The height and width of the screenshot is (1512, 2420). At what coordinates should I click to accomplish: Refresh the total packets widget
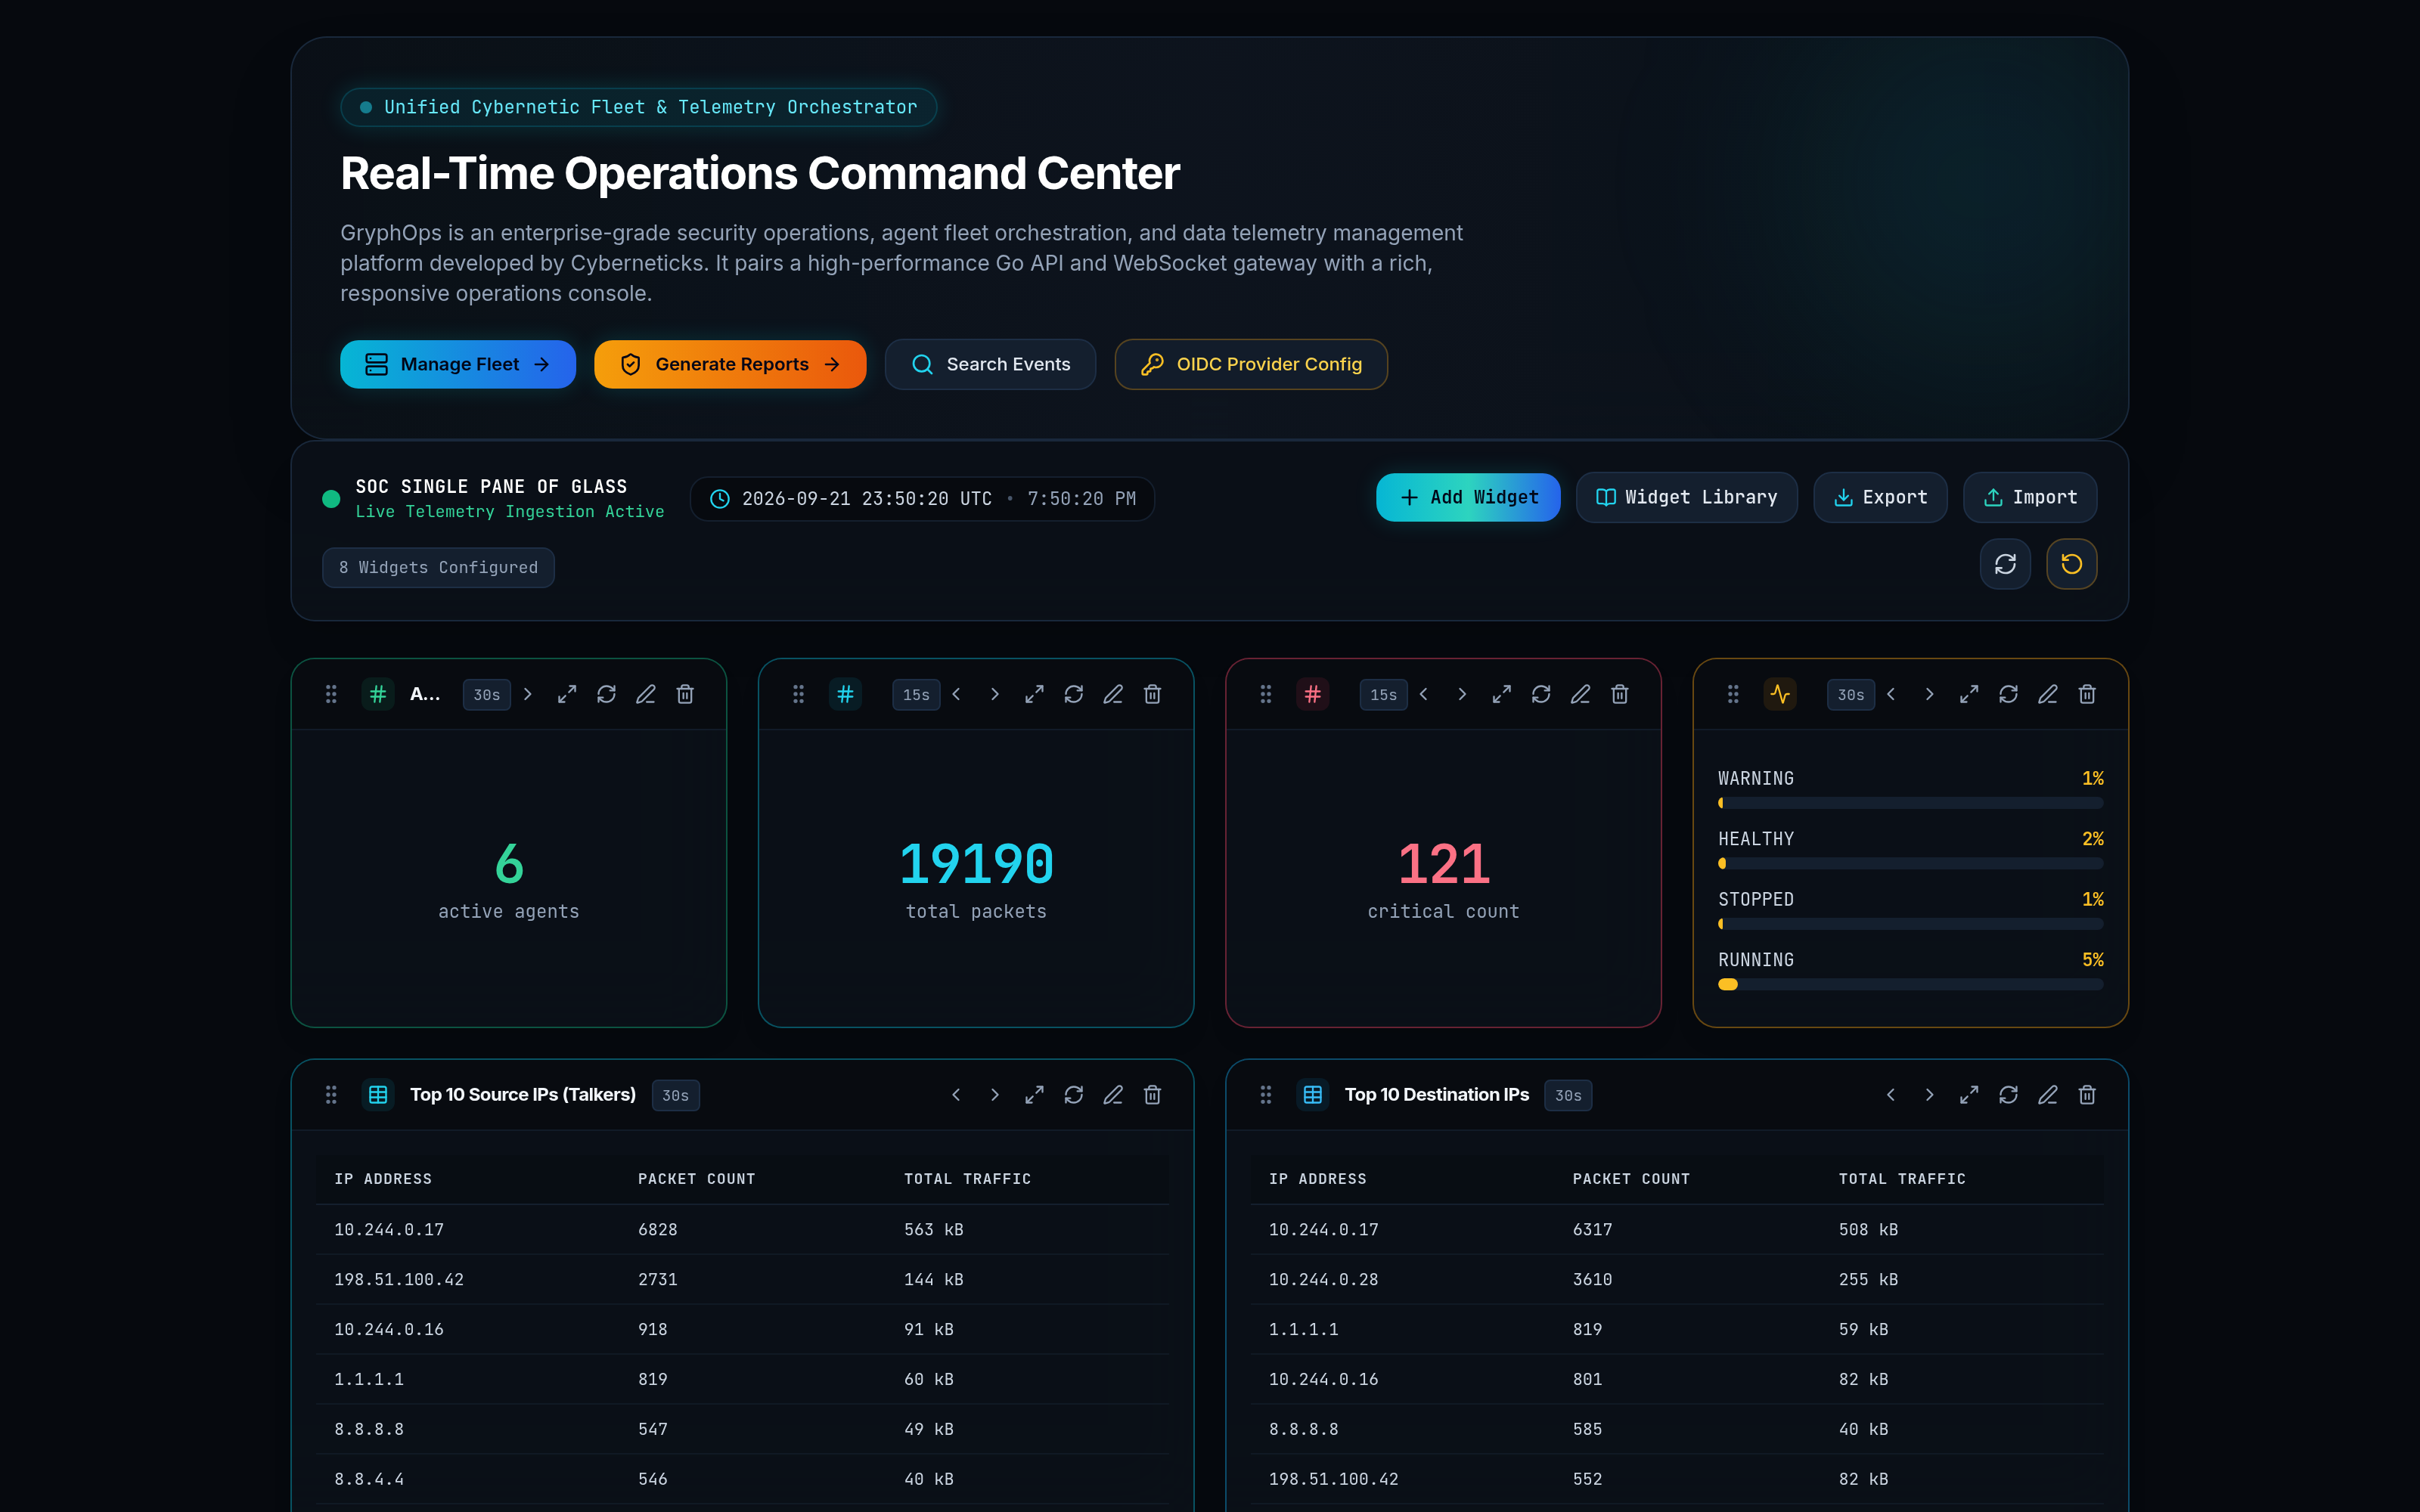1074,694
